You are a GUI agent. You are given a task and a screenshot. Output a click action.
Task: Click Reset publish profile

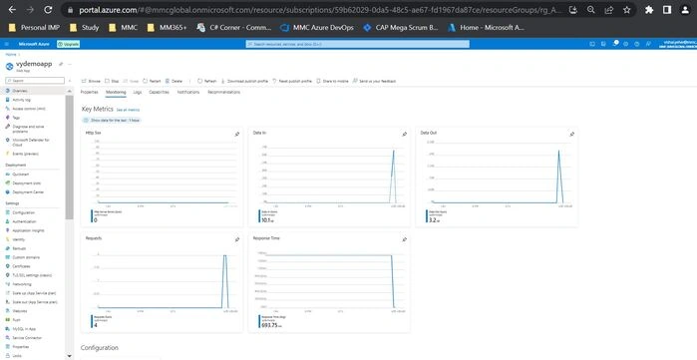click(292, 82)
